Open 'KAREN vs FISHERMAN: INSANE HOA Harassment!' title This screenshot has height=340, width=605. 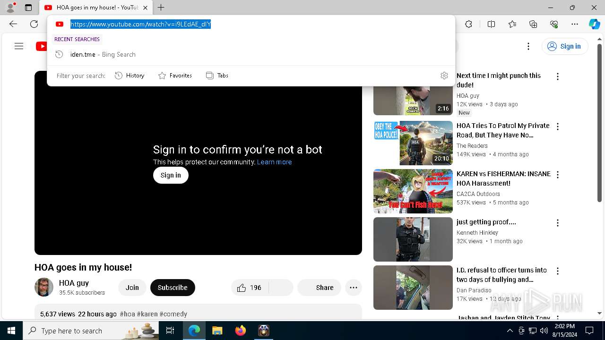[503, 178]
